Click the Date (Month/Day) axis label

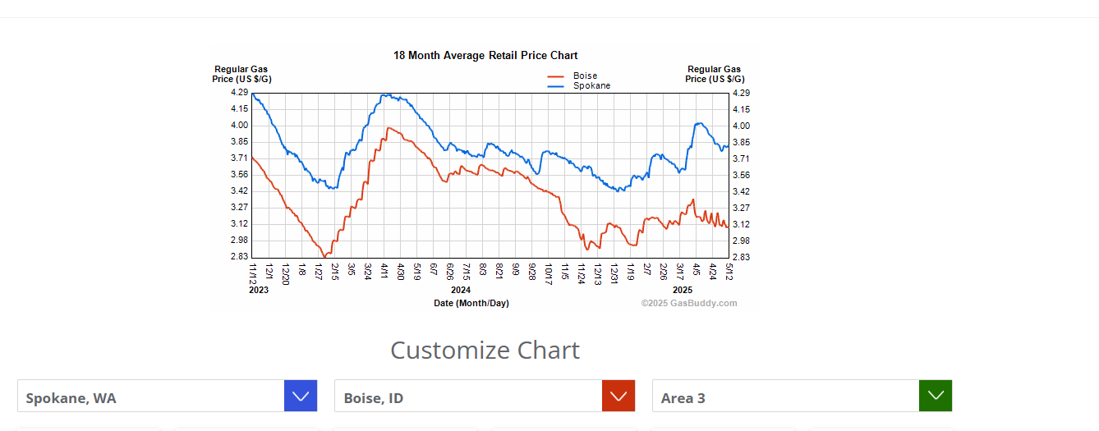coord(471,303)
